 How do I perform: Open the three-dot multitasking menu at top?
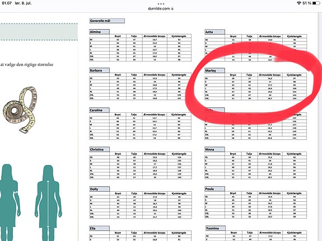click(x=161, y=4)
